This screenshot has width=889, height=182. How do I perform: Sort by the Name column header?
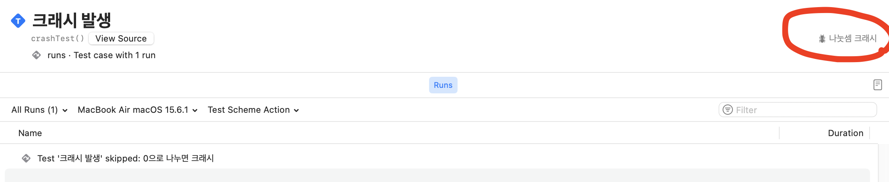(x=30, y=133)
